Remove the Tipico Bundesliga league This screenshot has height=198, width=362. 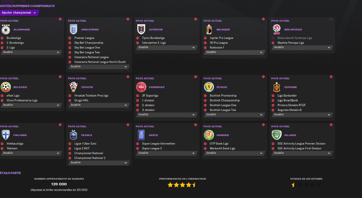point(138,38)
